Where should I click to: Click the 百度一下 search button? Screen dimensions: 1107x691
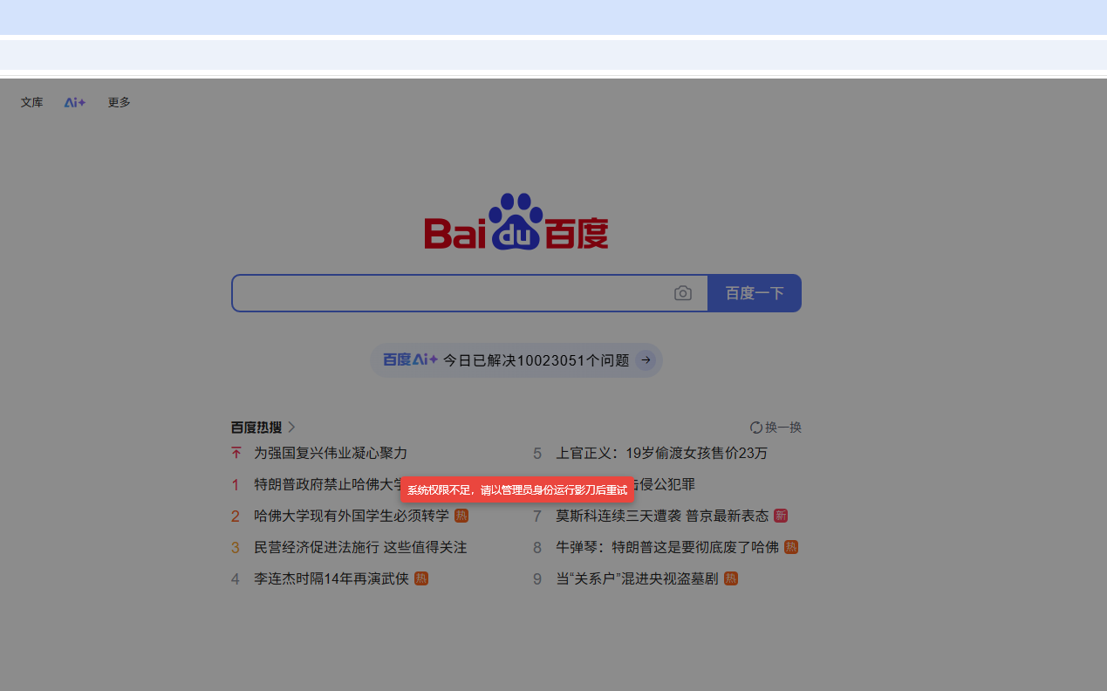coord(755,293)
